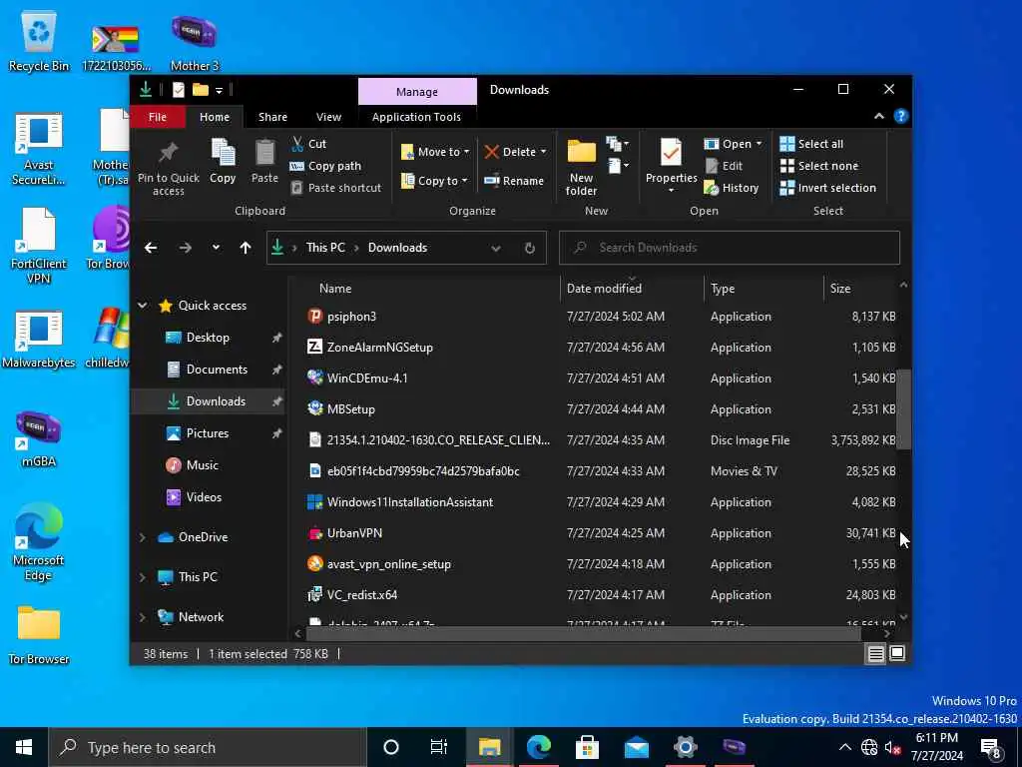The image size is (1022, 767).
Task: Click the Paste ribbon button
Action: (264, 161)
